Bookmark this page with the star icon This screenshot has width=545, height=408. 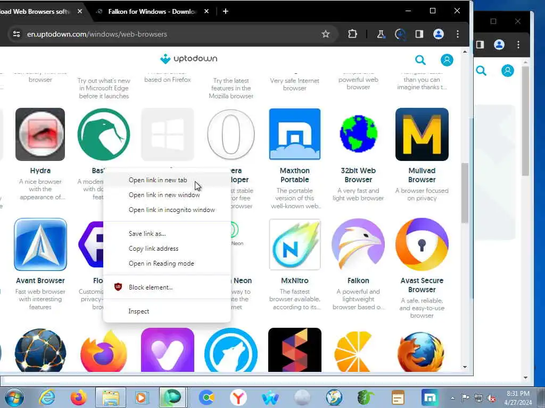coord(325,34)
